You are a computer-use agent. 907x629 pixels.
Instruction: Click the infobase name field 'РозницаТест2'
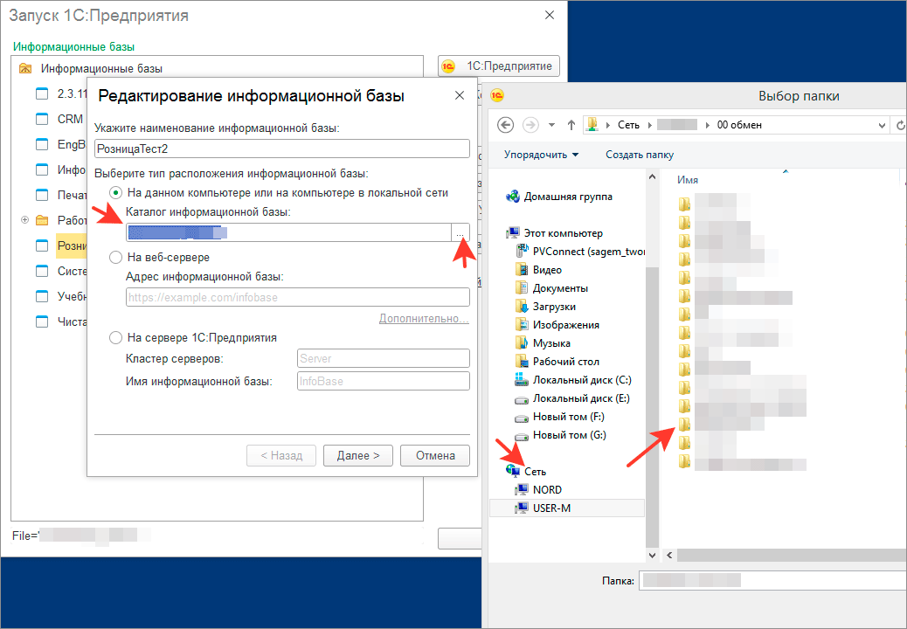pyautogui.click(x=281, y=149)
